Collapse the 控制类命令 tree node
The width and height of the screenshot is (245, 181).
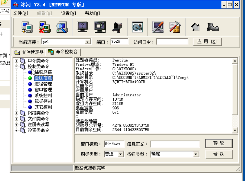pos(17,67)
